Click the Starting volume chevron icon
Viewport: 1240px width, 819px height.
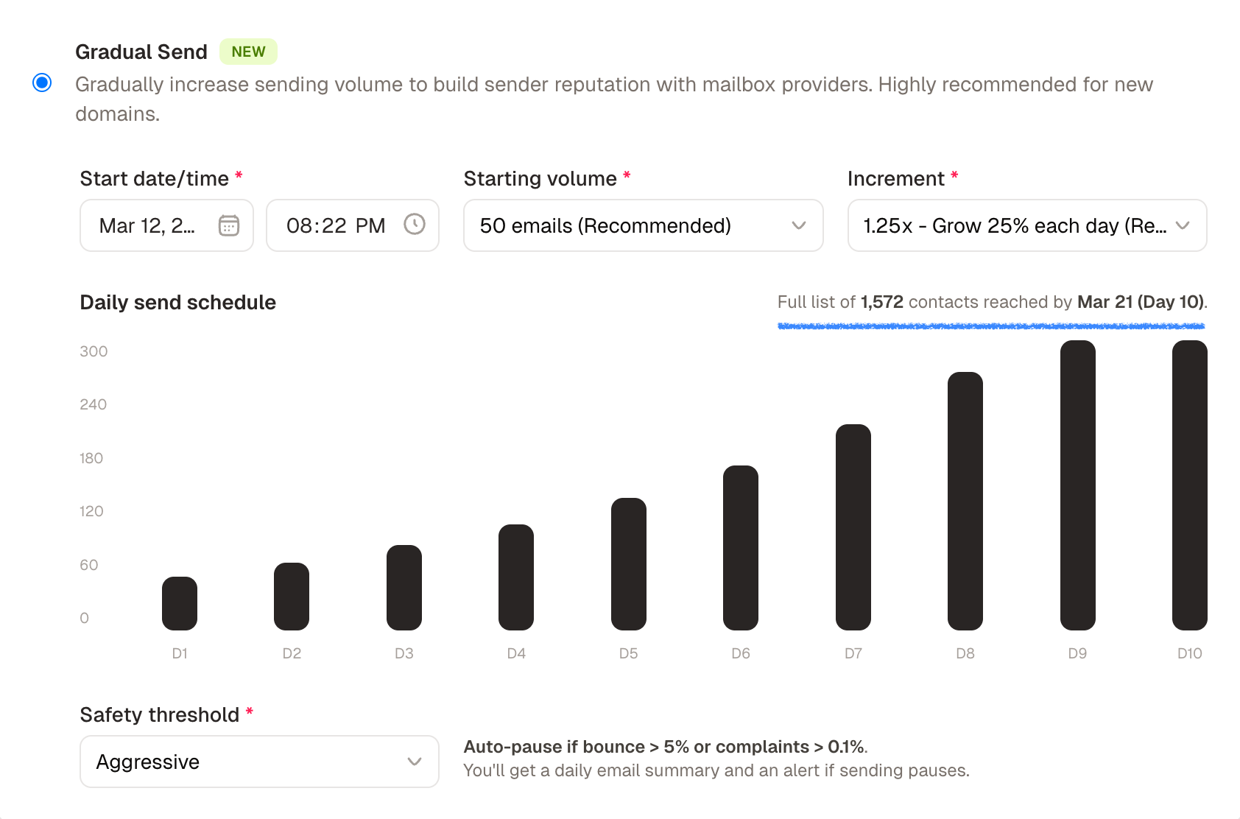tap(800, 226)
